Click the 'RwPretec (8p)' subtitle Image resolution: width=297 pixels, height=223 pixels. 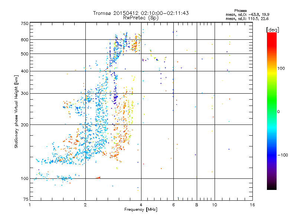coord(141,18)
